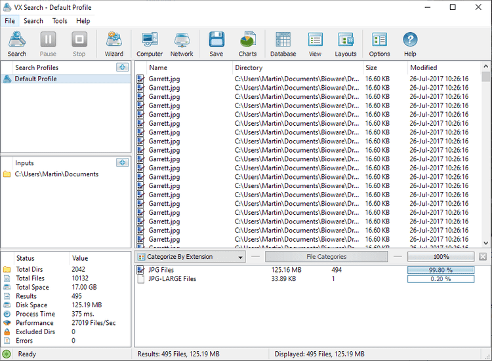Screen dimensions: 492x361
Task: Close the categories pane with the X button
Action: [x=483, y=257]
